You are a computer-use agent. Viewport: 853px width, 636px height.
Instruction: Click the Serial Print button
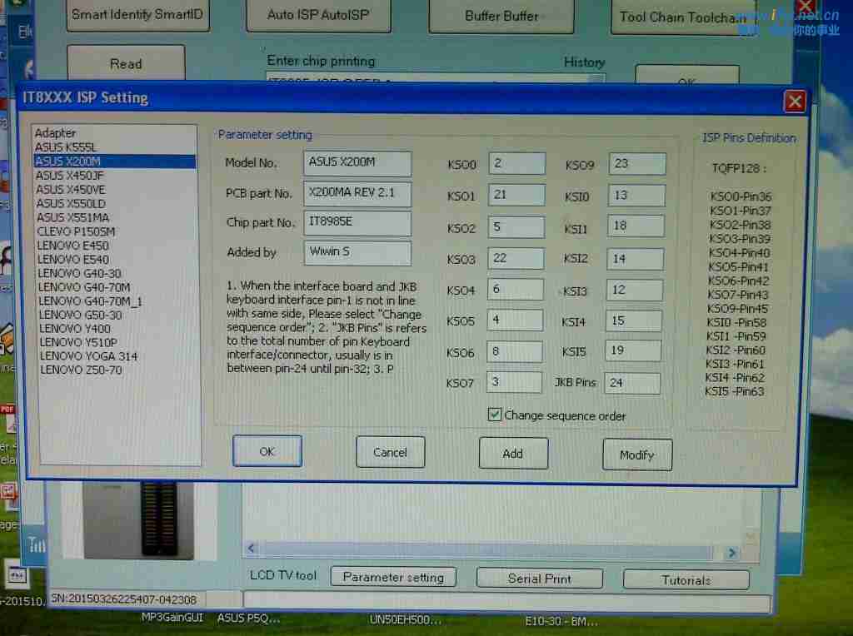(539, 579)
